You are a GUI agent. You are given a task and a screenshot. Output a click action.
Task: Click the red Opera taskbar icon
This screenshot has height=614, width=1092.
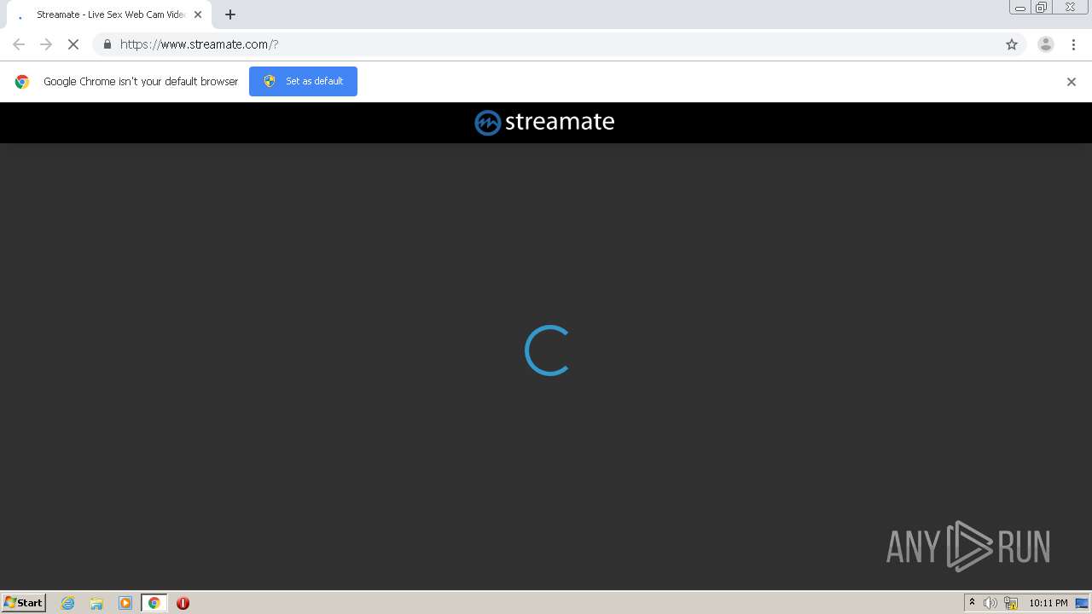[x=183, y=603]
